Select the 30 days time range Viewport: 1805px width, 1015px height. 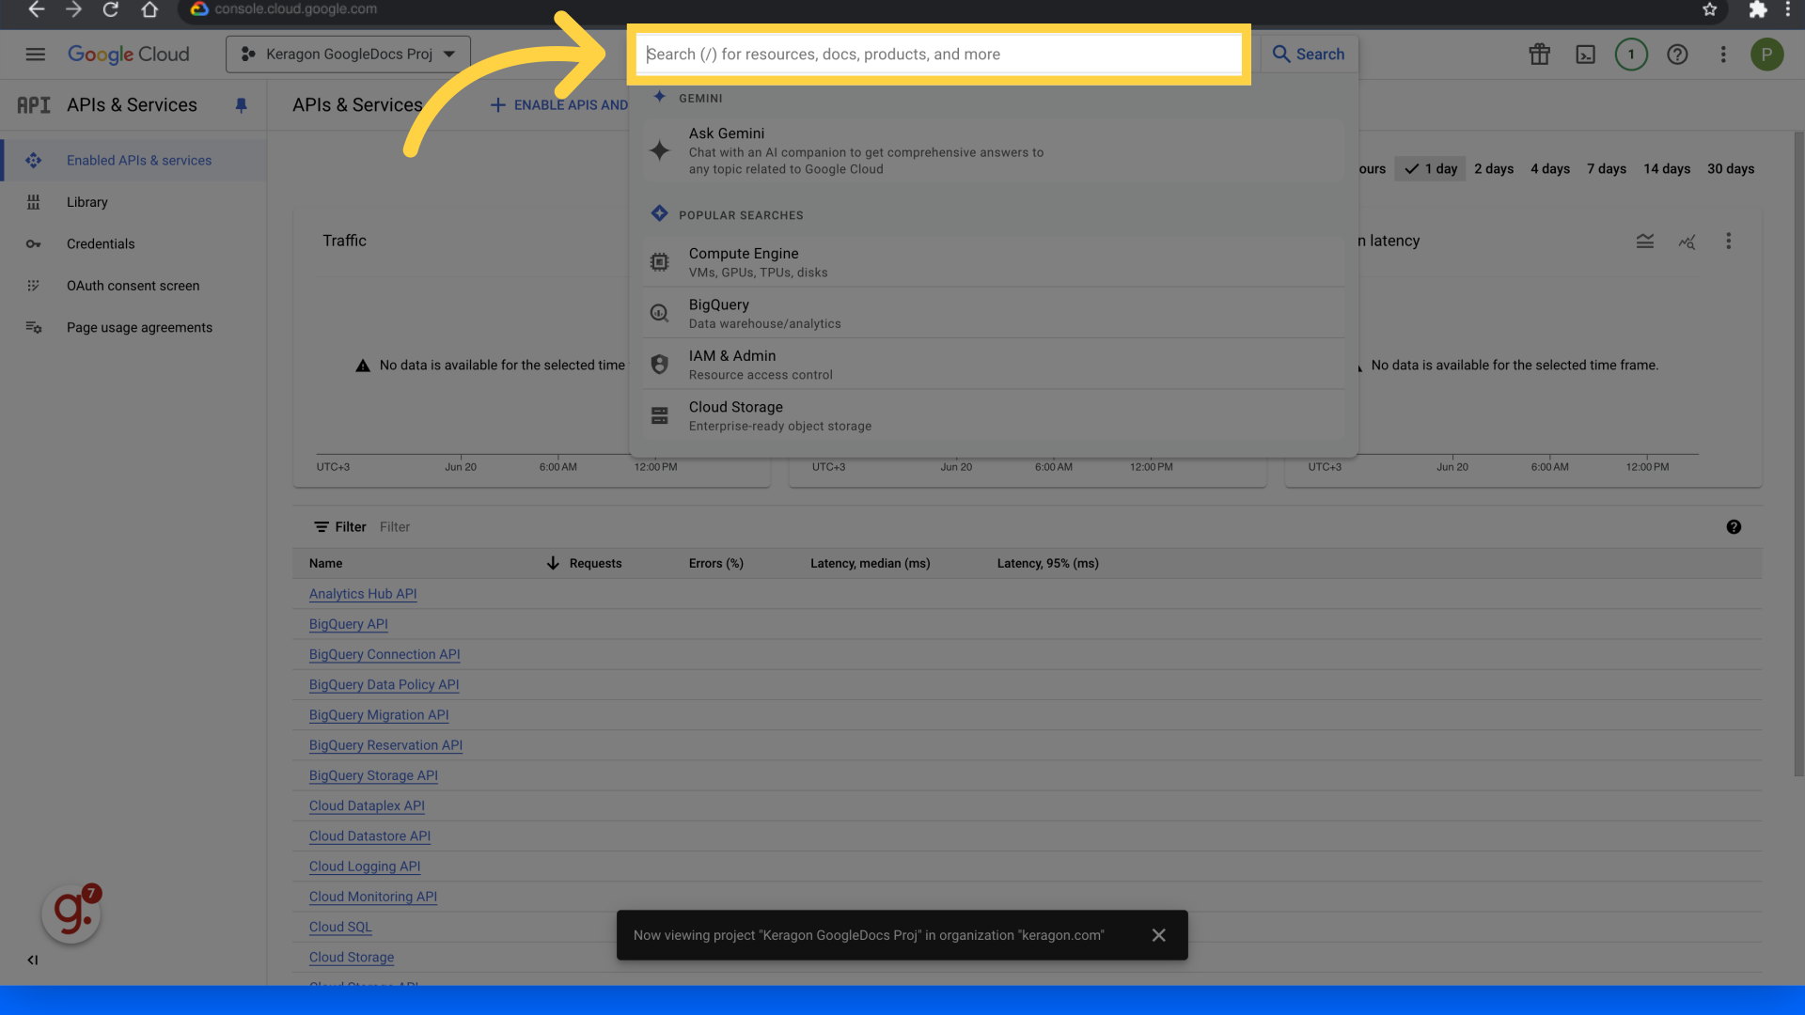pos(1731,169)
